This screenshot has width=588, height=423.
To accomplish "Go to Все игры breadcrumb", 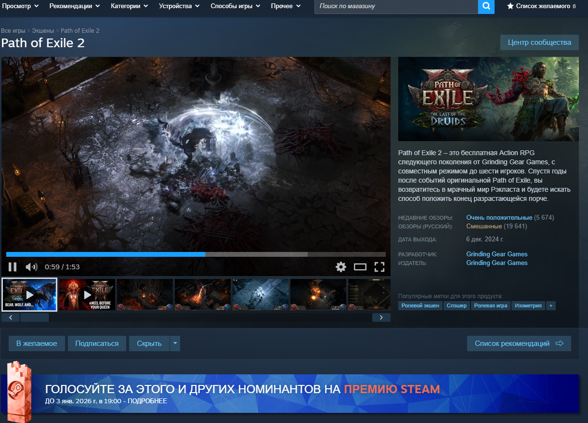I will [x=13, y=31].
